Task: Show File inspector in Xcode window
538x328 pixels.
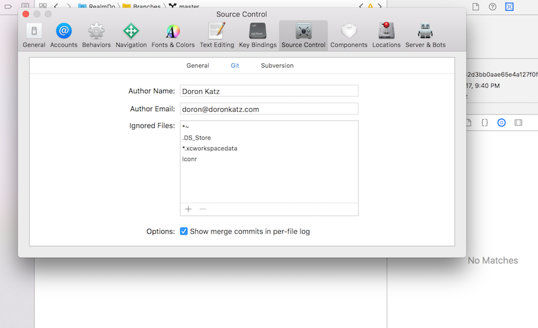Action: 475,6
